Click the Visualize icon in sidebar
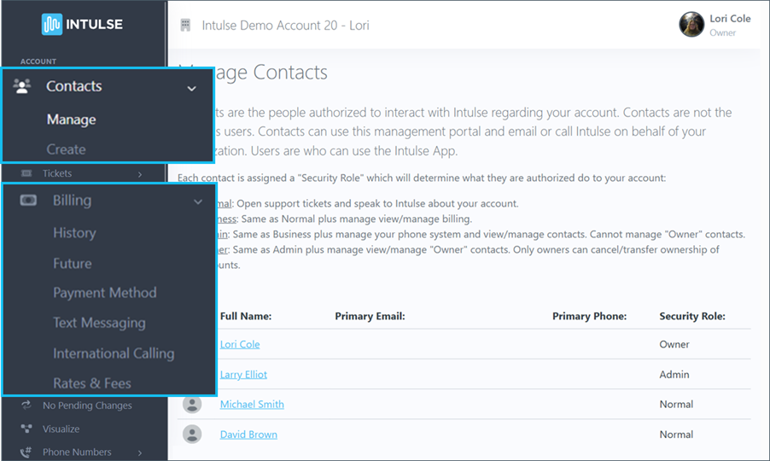 [x=26, y=429]
